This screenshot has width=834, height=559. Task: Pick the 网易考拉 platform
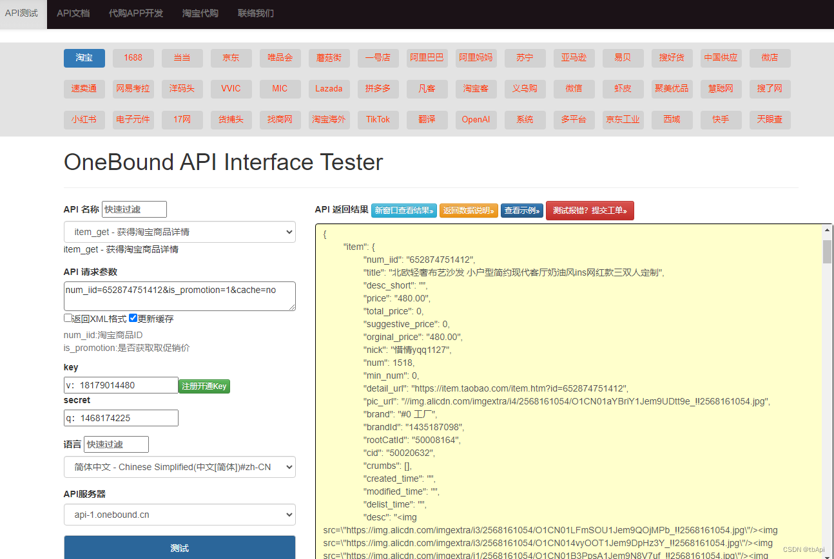(x=133, y=89)
